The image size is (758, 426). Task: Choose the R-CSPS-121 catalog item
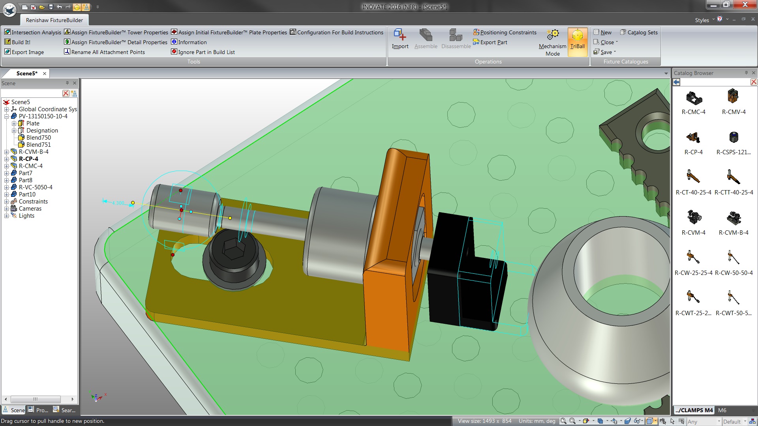(x=733, y=138)
